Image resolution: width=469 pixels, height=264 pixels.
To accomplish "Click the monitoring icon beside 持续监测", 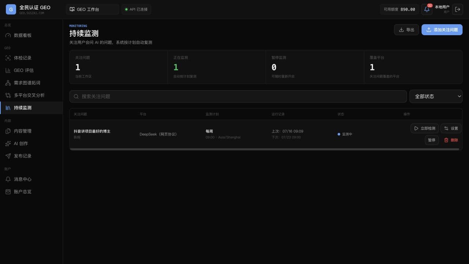I will pyautogui.click(x=8, y=108).
